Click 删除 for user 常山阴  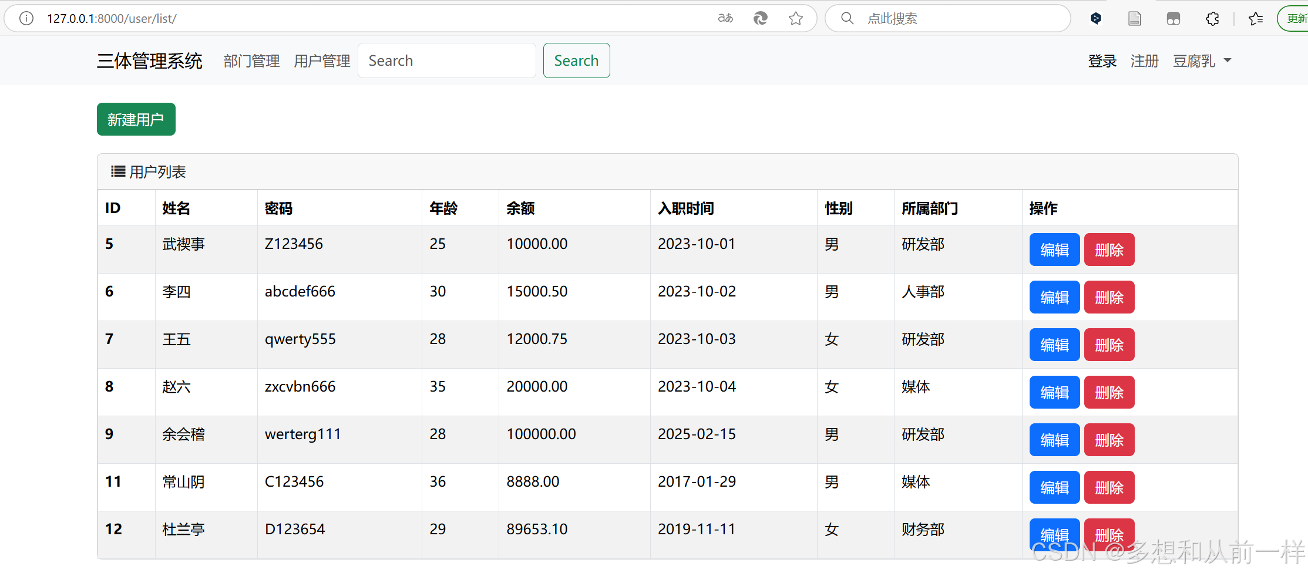click(x=1109, y=487)
